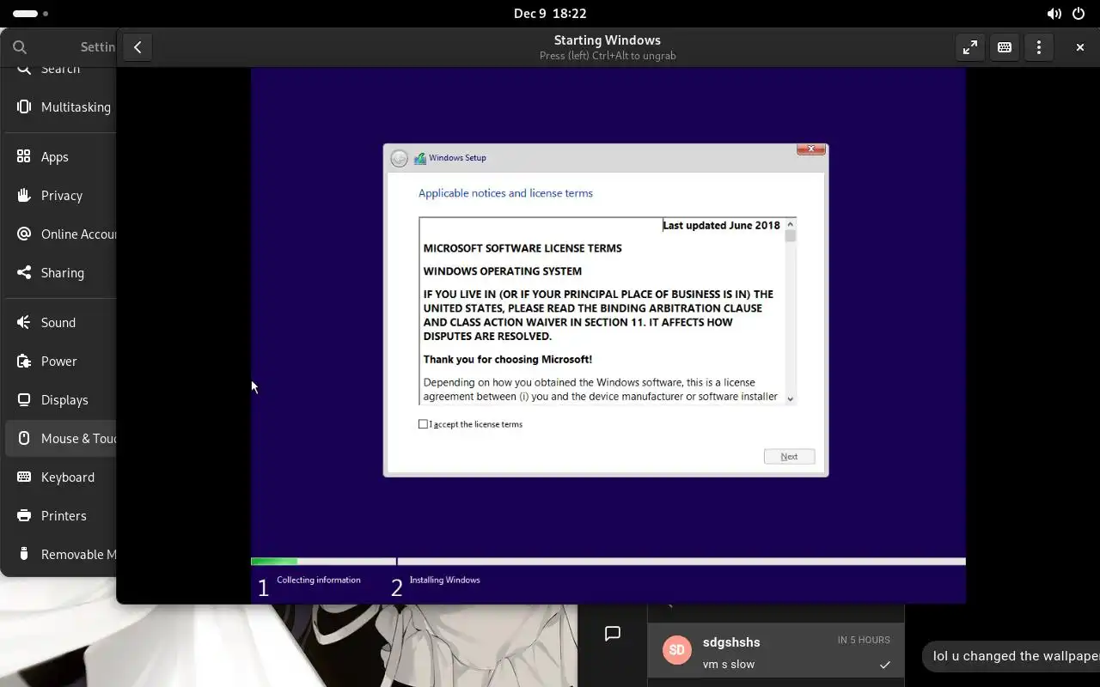Select Displays settings panel
The height and width of the screenshot is (687, 1100).
click(60, 400)
